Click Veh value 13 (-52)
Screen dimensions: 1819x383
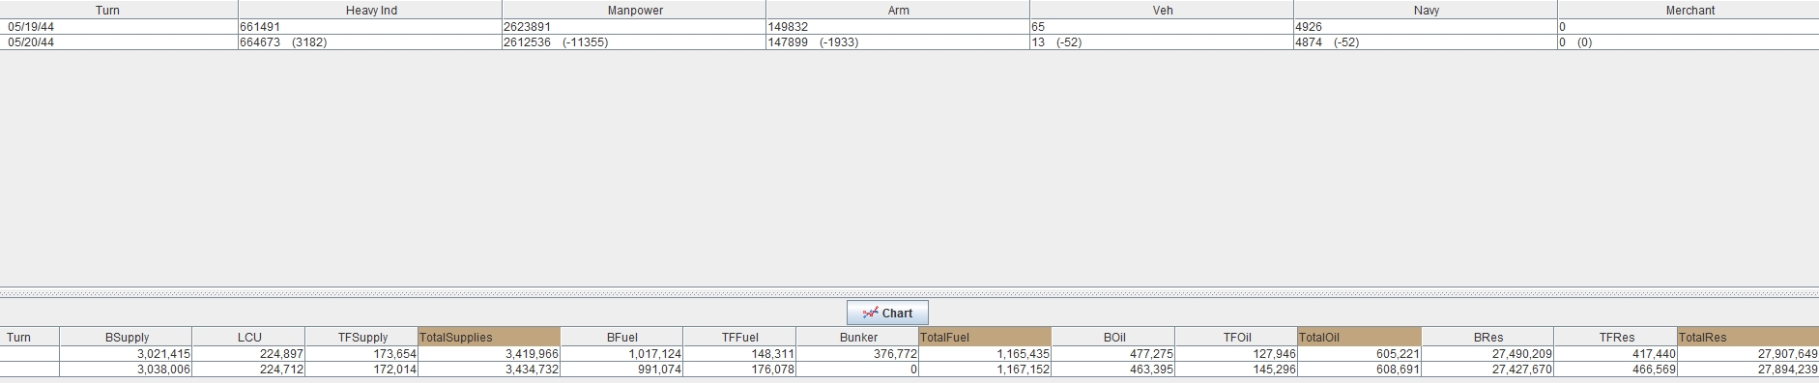coord(1056,42)
